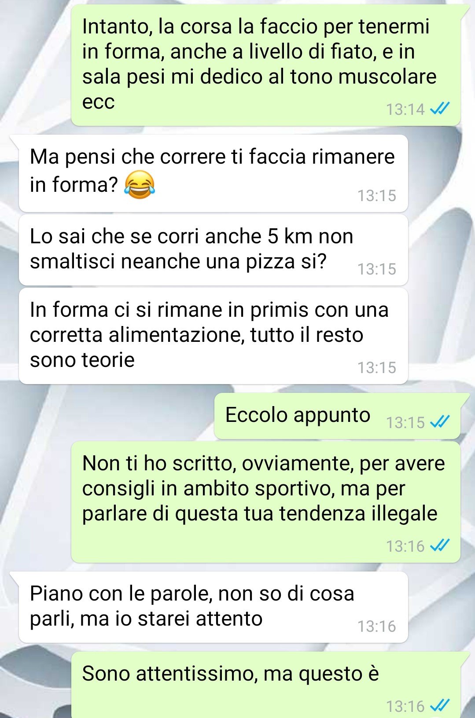Viewport: 475px width, 718px height.
Task: Click the 13:16 timestamp beside 'starei attento'
Action: 377,626
